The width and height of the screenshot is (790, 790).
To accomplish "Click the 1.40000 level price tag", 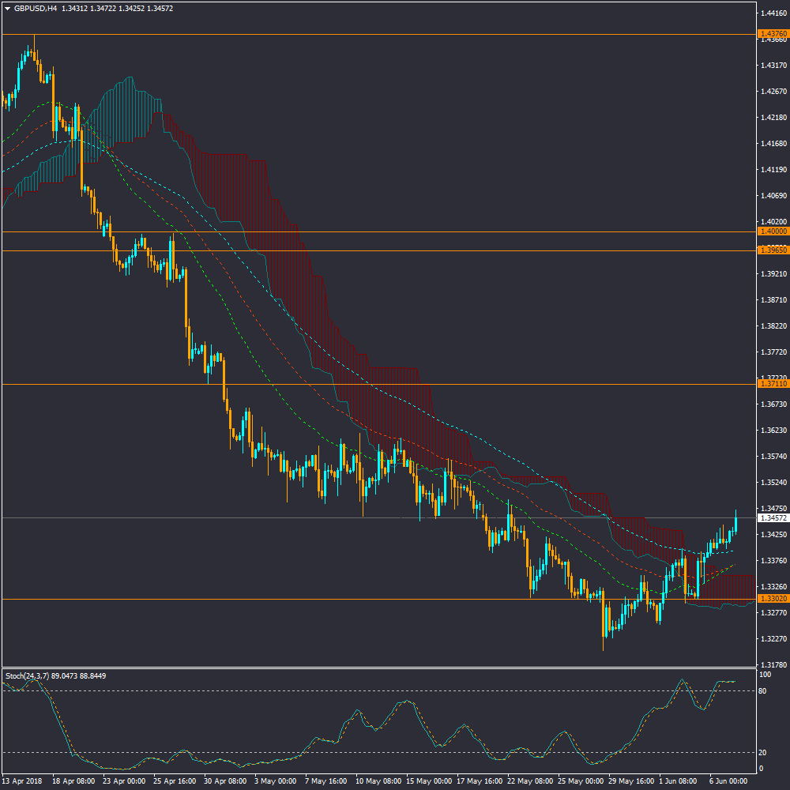I will [x=773, y=231].
